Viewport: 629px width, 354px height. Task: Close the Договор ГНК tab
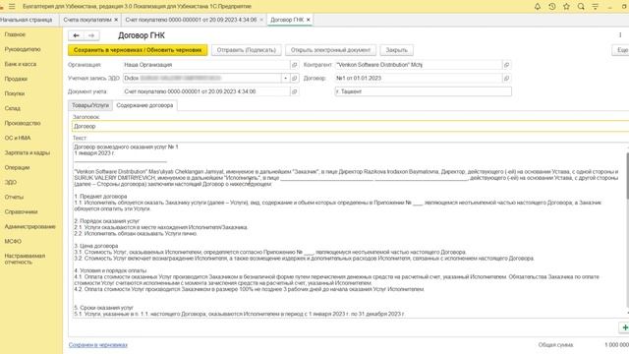coord(308,20)
